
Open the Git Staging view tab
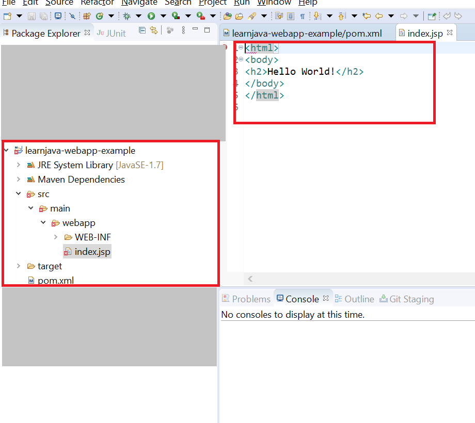(411, 299)
